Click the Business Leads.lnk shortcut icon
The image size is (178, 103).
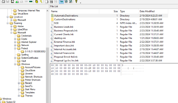pos(52,27)
